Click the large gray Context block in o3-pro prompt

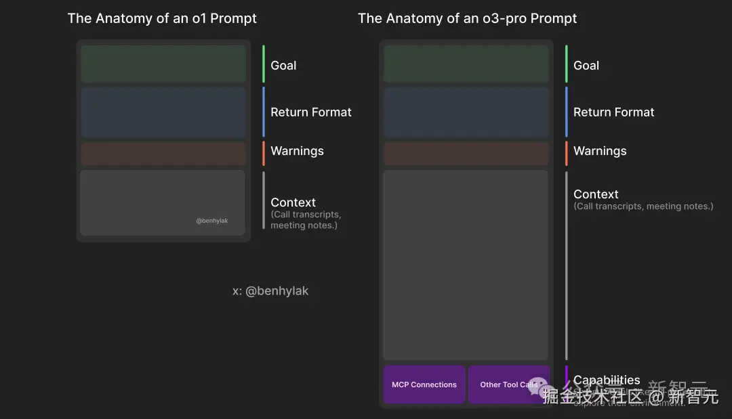[466, 265]
